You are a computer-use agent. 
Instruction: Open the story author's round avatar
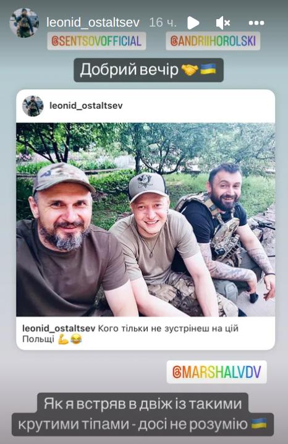point(24,23)
